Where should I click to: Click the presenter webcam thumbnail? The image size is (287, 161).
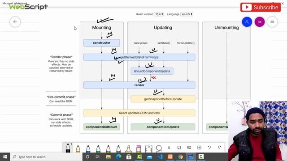coord(258,131)
